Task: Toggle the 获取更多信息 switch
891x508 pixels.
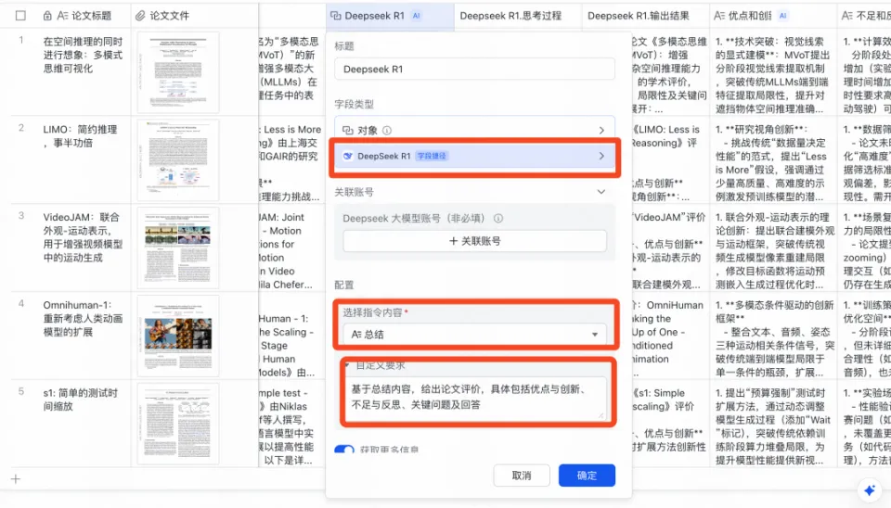Action: (344, 450)
